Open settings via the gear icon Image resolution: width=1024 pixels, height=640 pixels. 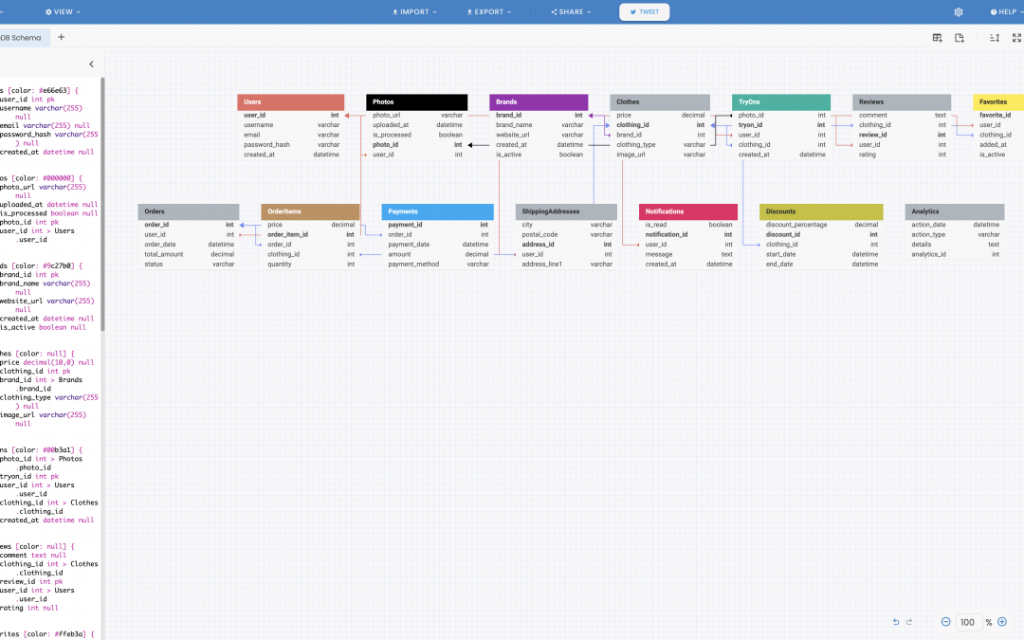(x=959, y=12)
